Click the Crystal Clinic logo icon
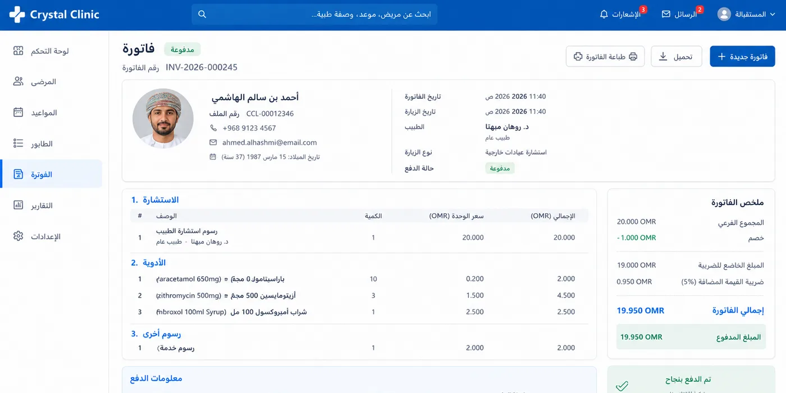 pyautogui.click(x=17, y=15)
